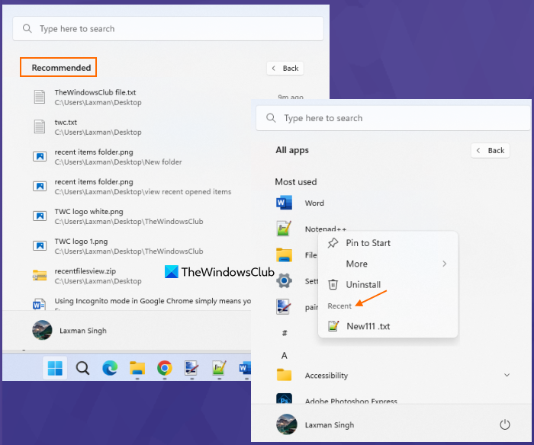Click the power button icon
Viewport: 534px width, 445px height.
pos(504,424)
